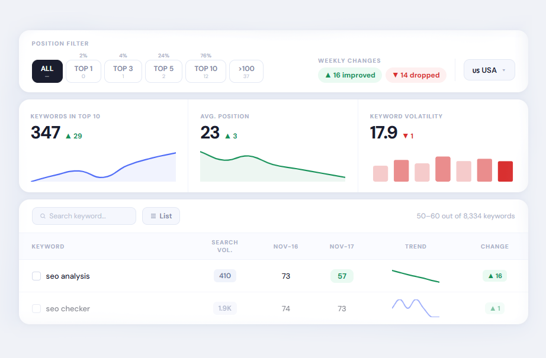The width and height of the screenshot is (546, 358).
Task: Click the 50–60 out of 8,334 keywords text
Action: [465, 216]
